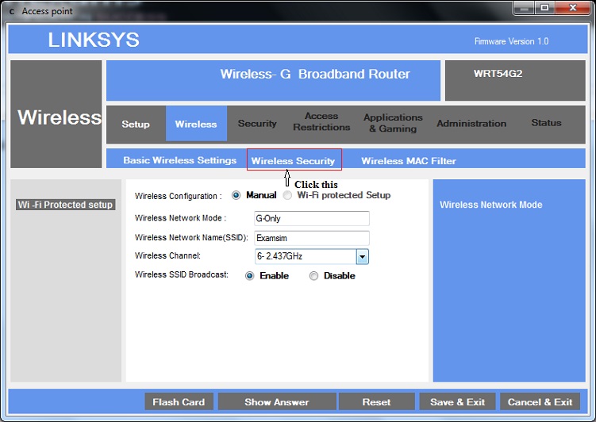
Task: Click Cancel & Exit button
Action: pyautogui.click(x=540, y=402)
